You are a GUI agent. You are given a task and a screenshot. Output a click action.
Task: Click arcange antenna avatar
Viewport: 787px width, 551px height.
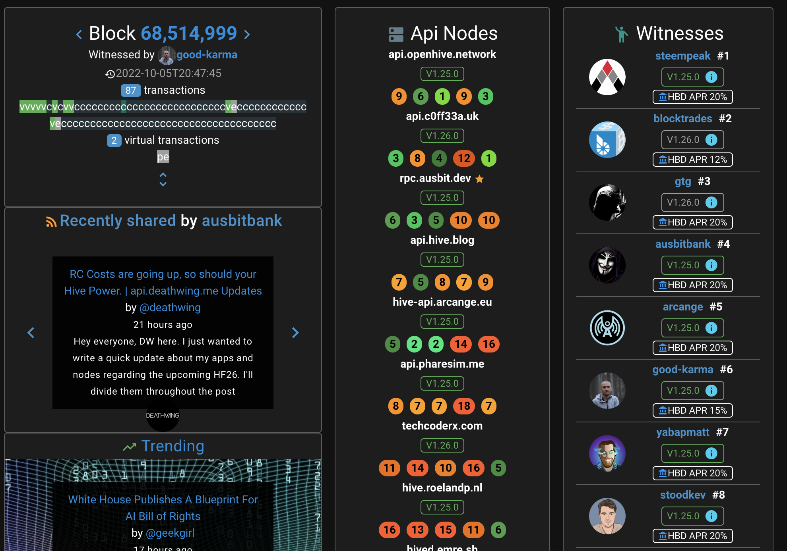point(607,328)
